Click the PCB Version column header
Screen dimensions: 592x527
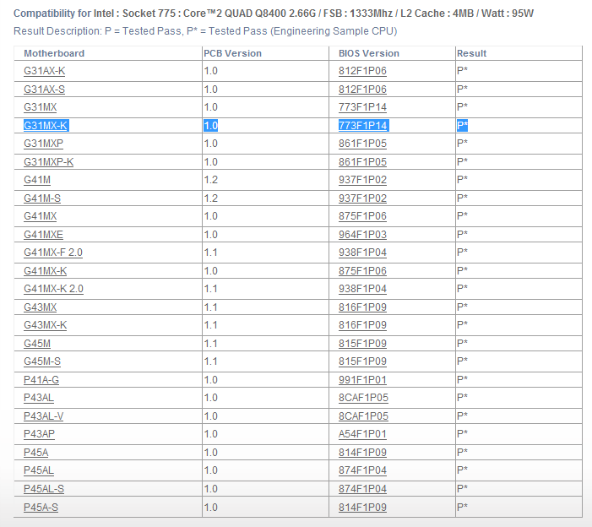tap(232, 53)
